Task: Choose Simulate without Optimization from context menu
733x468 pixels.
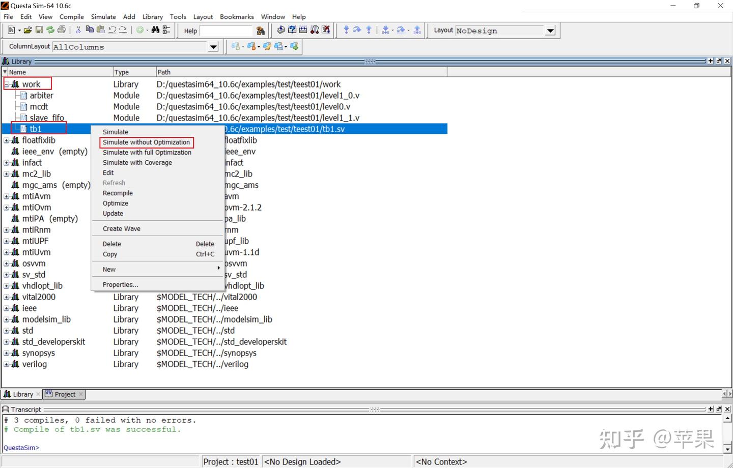Action: pos(146,142)
